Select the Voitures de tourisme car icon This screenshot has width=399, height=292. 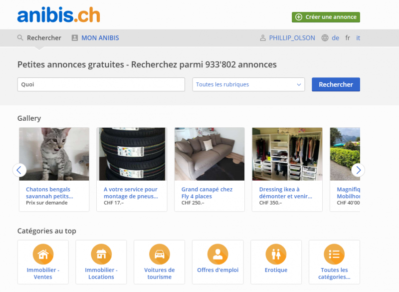(x=160, y=254)
